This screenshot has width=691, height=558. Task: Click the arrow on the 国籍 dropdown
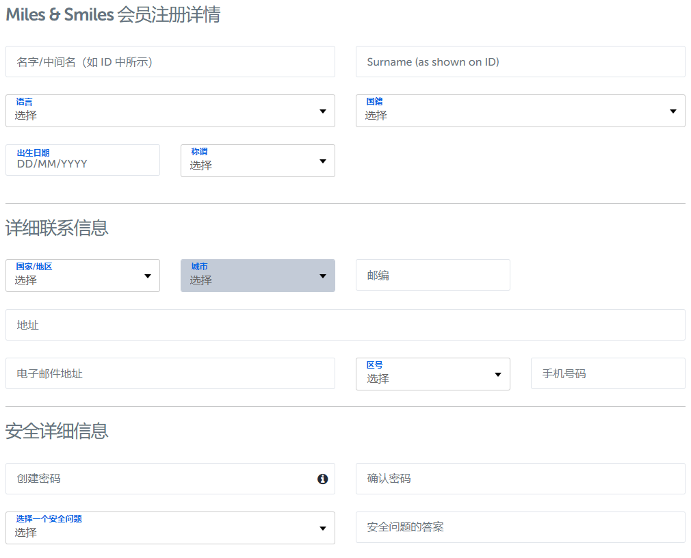(673, 111)
